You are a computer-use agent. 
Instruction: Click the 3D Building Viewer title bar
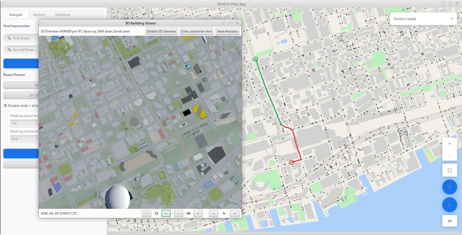coord(140,23)
